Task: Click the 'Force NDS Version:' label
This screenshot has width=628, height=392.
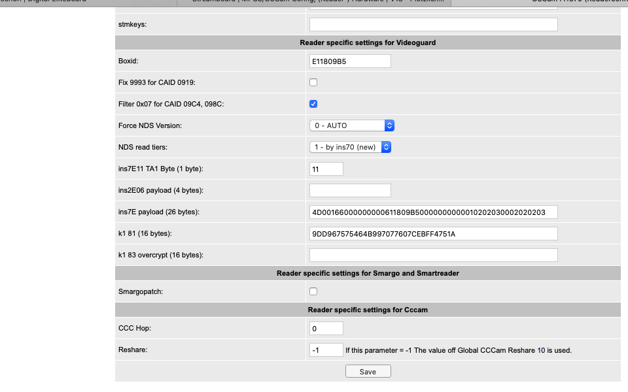Action: click(x=150, y=126)
